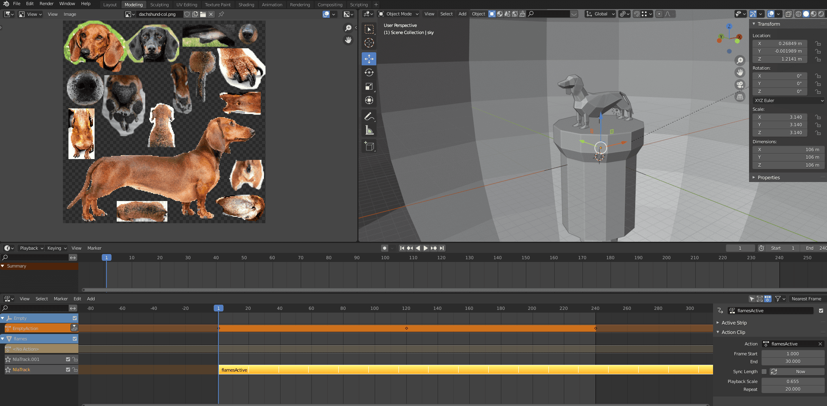Select the Measure tool

[369, 130]
